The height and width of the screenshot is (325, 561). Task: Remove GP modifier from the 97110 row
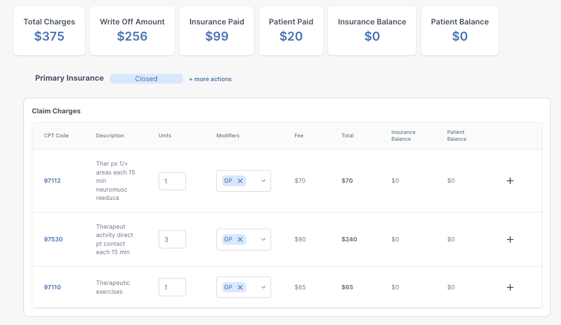[240, 287]
